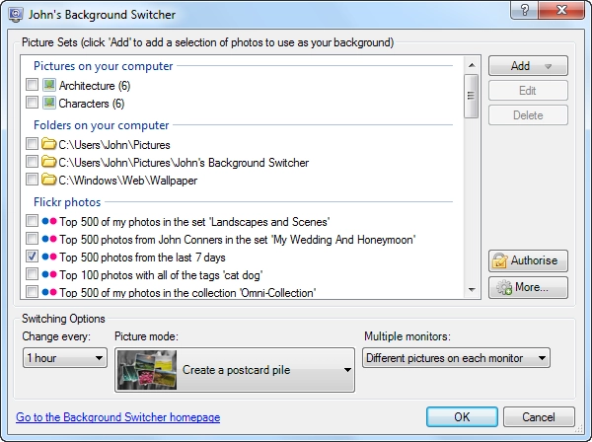Click the folder icon for C:\Users\John\Pictures
Image resolution: width=592 pixels, height=442 pixels.
tap(48, 144)
